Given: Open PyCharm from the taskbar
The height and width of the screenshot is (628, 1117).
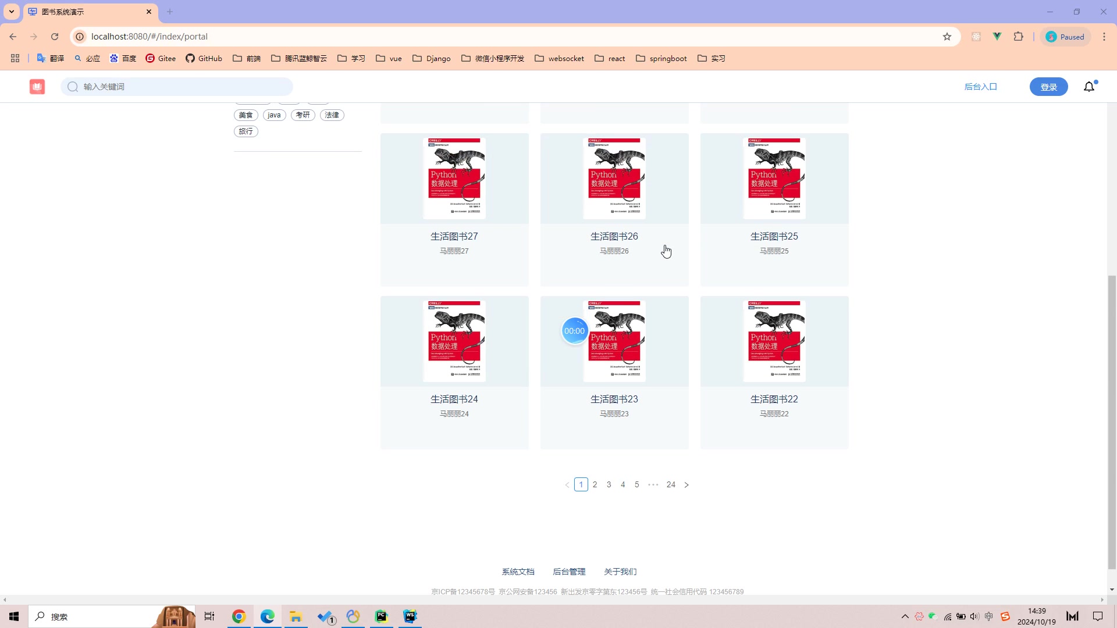Looking at the screenshot, I should tap(382, 616).
